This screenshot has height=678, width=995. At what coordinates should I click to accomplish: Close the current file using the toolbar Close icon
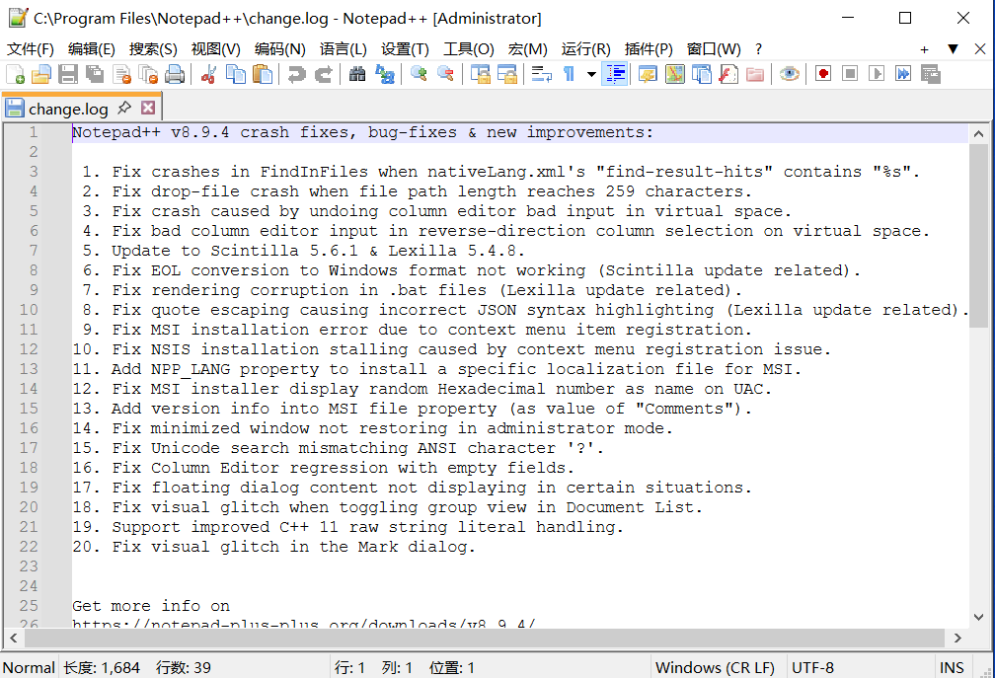[121, 74]
